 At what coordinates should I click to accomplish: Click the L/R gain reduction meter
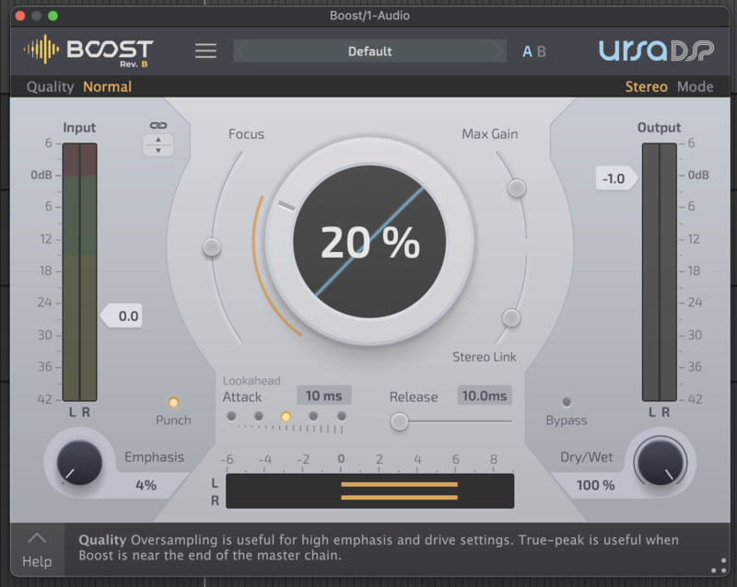click(x=370, y=490)
